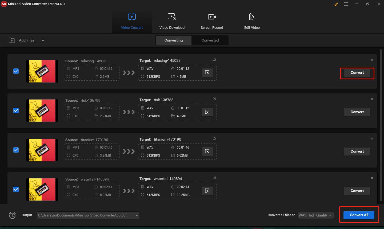This screenshot has height=229, width=384.
Task: Uncheck the relaxing-145038 file checkbox
Action: [16, 71]
